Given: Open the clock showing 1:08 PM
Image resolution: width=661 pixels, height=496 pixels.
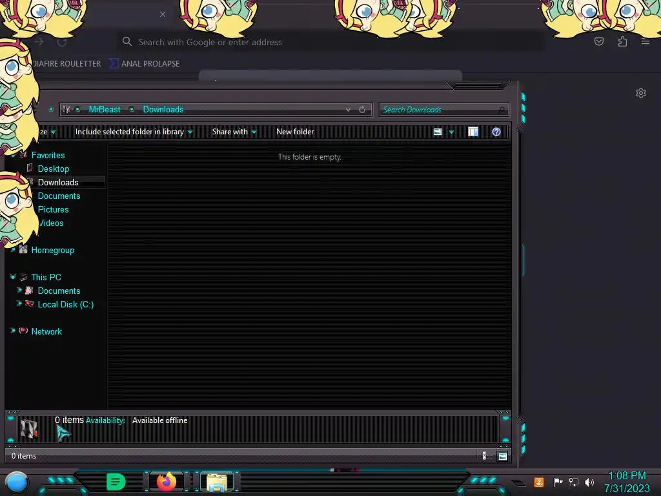Looking at the screenshot, I should (x=627, y=482).
